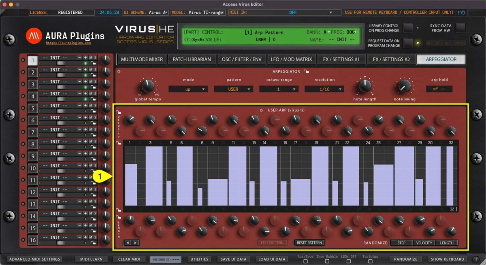This screenshot has height=265, width=486.
Task: Click the global tempo knob
Action: [147, 86]
